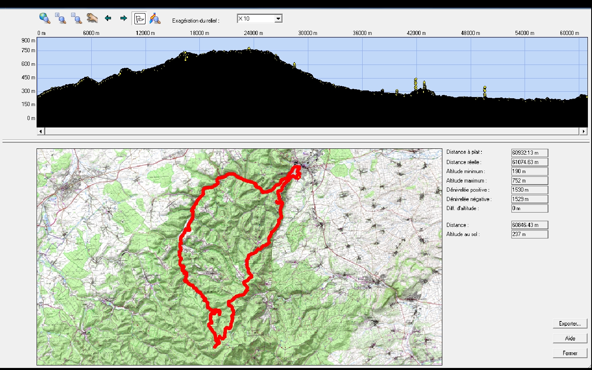Close the dialog with Fermer button
This screenshot has height=370, width=592.
coord(570,353)
